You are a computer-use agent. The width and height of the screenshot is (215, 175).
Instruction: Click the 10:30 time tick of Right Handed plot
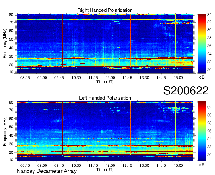[x=76, y=78]
